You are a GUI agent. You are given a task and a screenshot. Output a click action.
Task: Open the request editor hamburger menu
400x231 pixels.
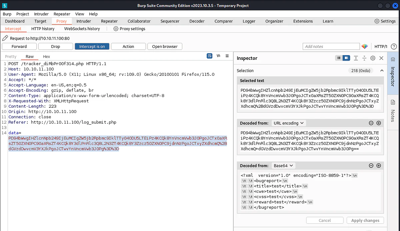tap(227, 56)
